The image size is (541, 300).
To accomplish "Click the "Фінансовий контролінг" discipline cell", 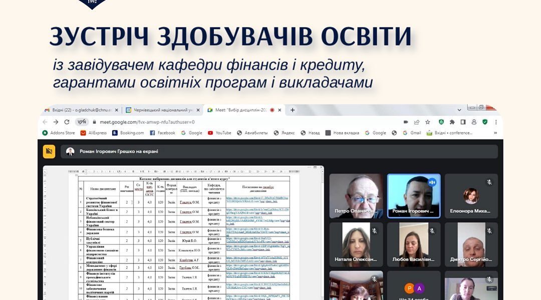I will coord(102,259).
